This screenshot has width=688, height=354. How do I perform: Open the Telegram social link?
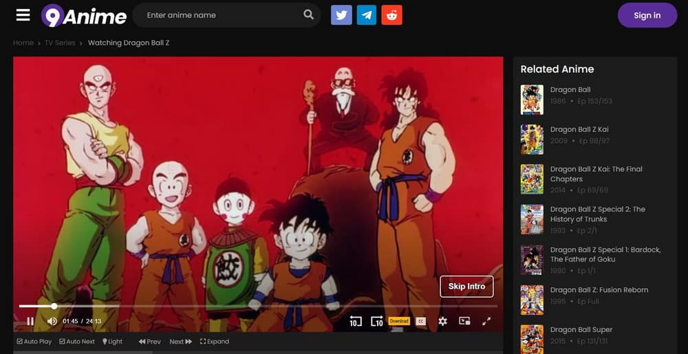[367, 15]
